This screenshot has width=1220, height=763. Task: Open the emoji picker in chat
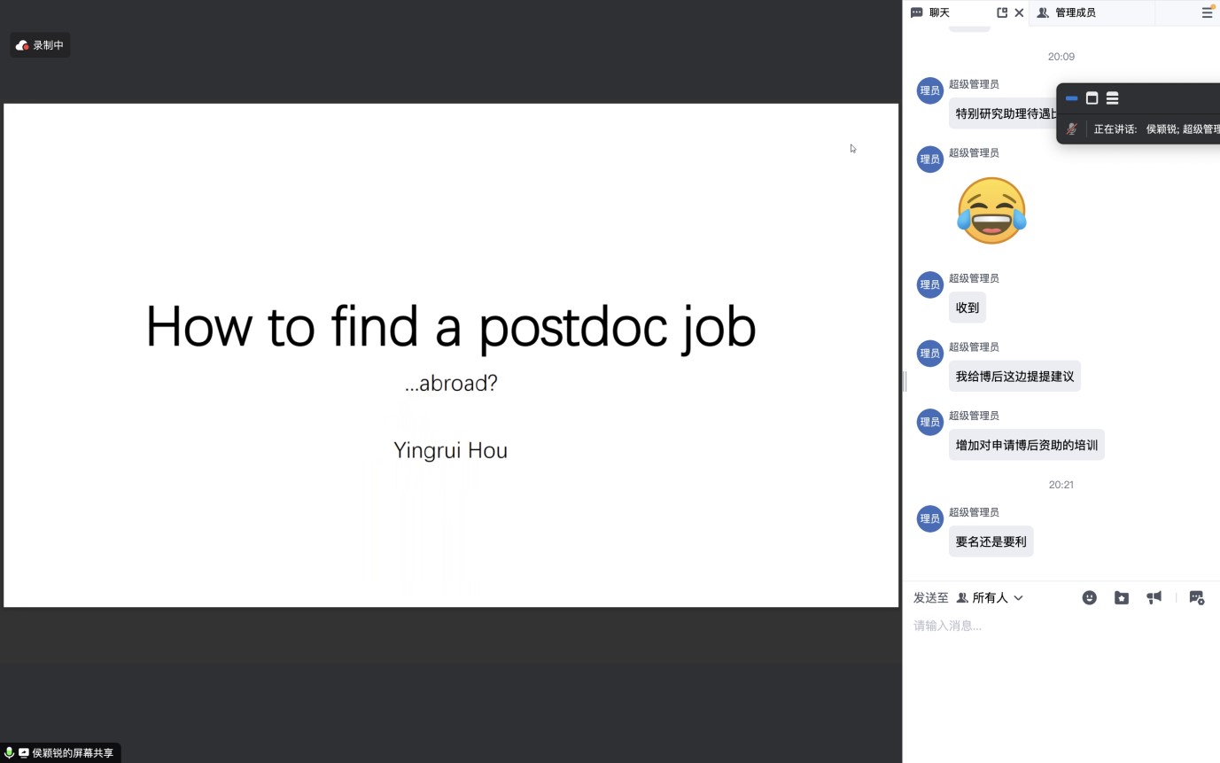click(1090, 598)
